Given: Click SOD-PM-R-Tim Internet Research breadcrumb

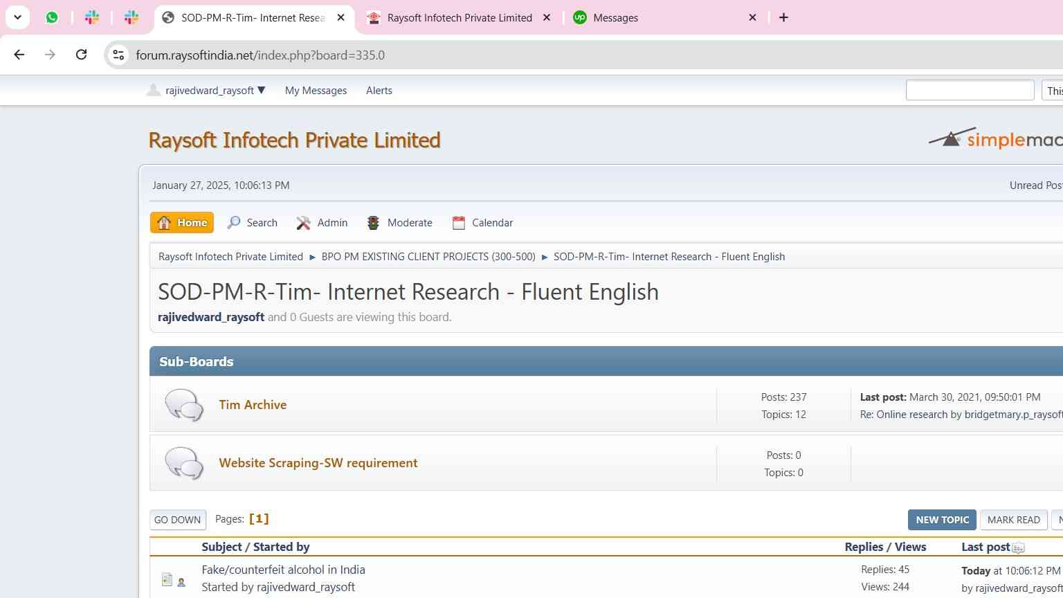Looking at the screenshot, I should (669, 256).
